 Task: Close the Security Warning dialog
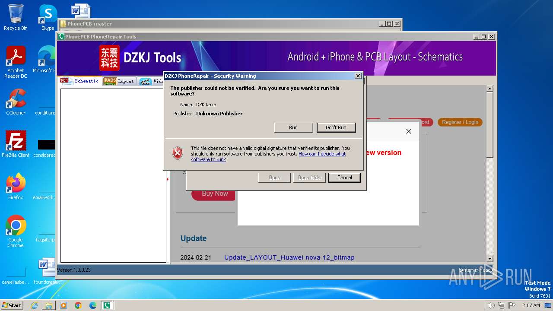[x=358, y=76]
